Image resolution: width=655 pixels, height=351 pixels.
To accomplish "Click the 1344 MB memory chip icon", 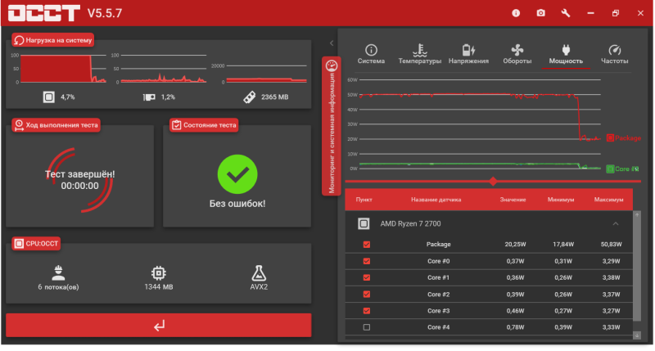I will pyautogui.click(x=159, y=272).
